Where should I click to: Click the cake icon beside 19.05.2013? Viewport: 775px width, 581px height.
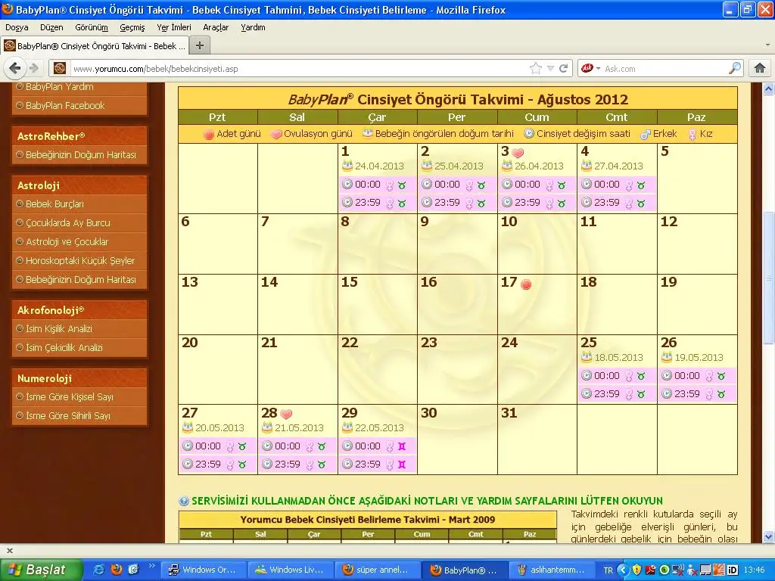click(667, 357)
